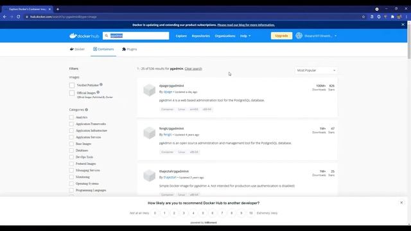Screen dimensions: 411x231
Task: Check the Operating Systems category
Action: point(71,184)
